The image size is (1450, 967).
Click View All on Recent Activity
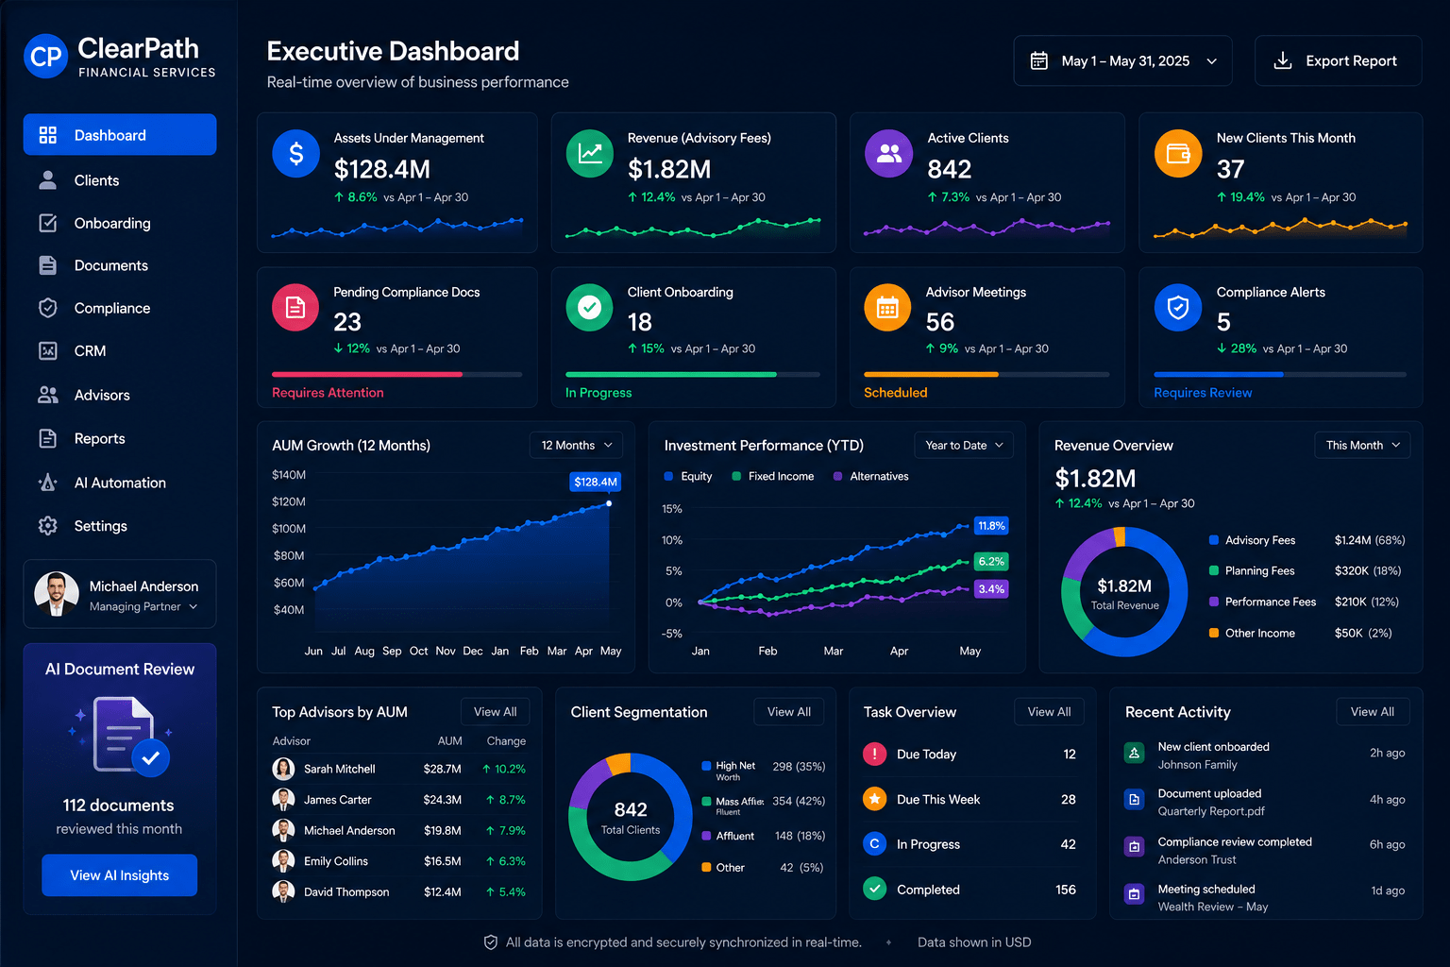1373,712
